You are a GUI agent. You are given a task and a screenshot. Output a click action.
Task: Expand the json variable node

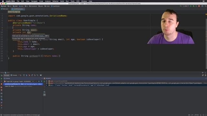47,85
